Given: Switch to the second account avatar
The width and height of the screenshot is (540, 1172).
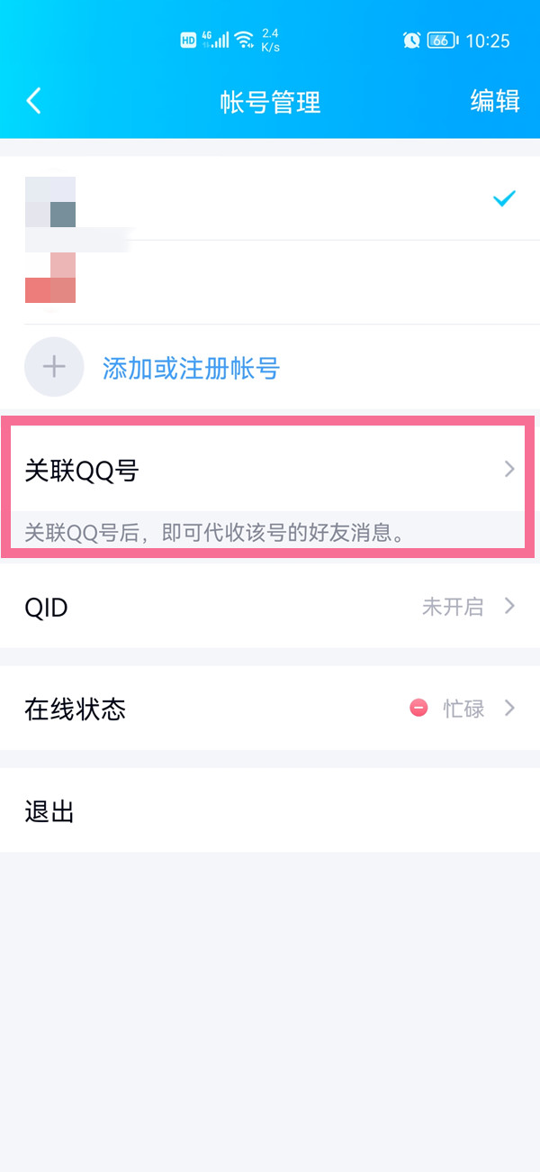Looking at the screenshot, I should click(x=50, y=279).
